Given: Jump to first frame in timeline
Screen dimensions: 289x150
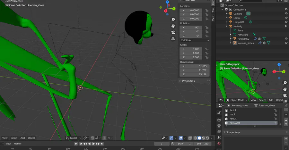Looking at the screenshot, I should pos(81,144).
